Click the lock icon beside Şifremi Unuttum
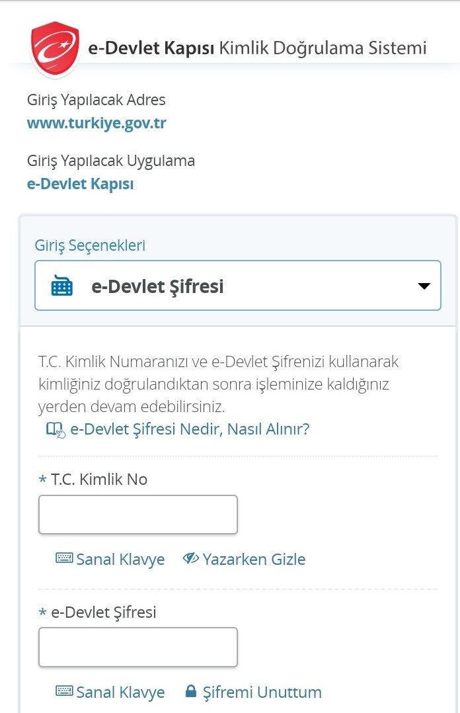This screenshot has width=460, height=713. pyautogui.click(x=191, y=691)
